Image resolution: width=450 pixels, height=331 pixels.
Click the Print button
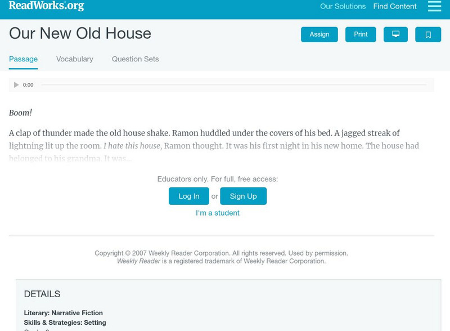point(361,34)
